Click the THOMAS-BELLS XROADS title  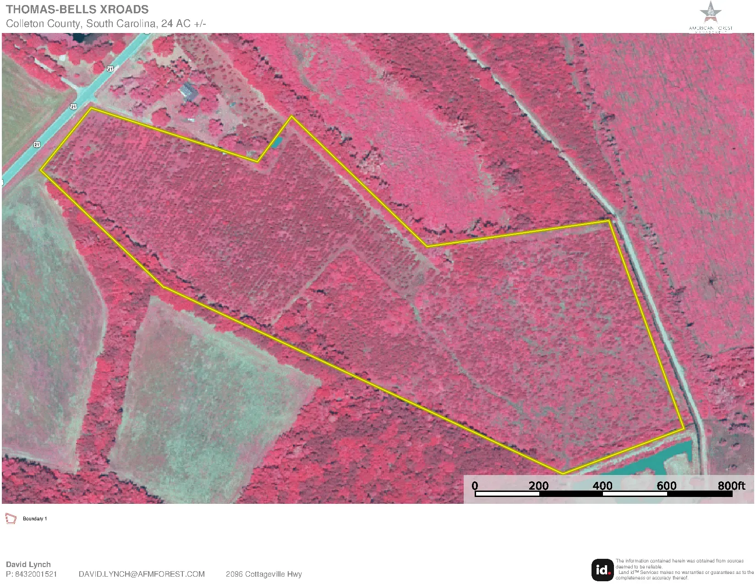(x=77, y=9)
